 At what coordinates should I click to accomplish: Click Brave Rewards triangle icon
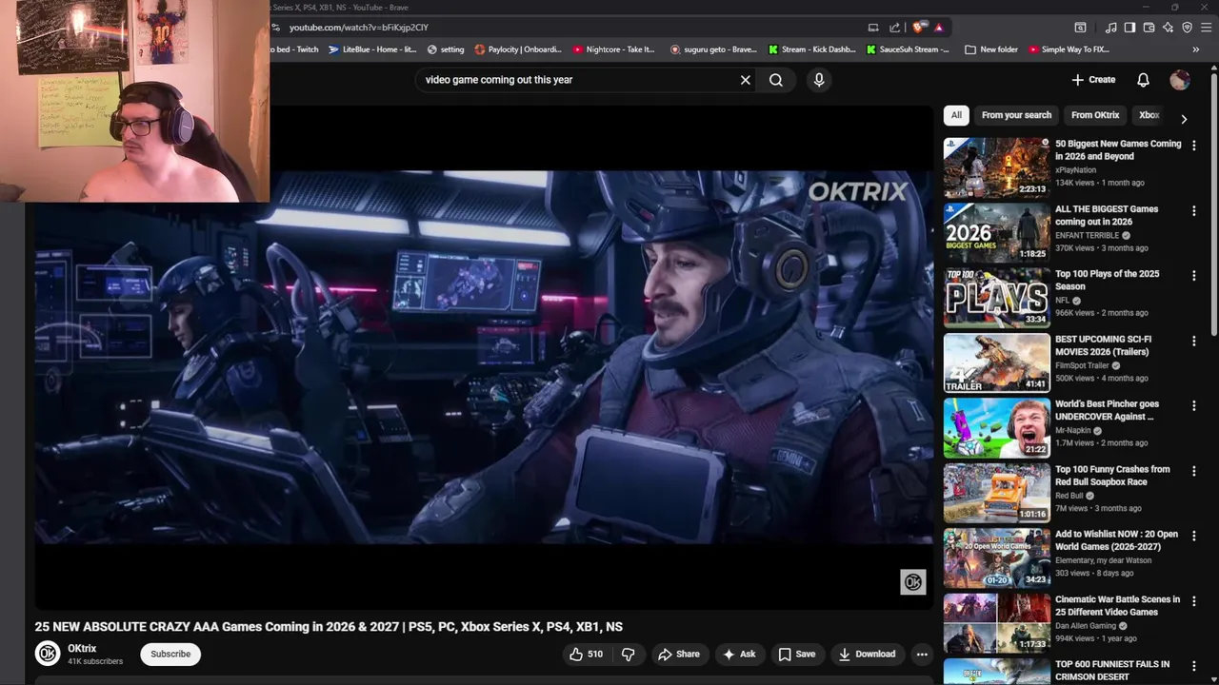[938, 28]
